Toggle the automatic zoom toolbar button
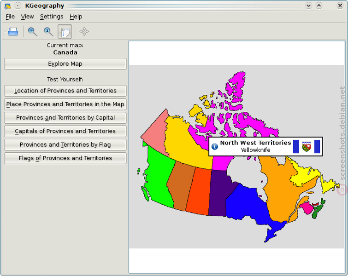The width and height of the screenshot is (348, 276). [65, 31]
